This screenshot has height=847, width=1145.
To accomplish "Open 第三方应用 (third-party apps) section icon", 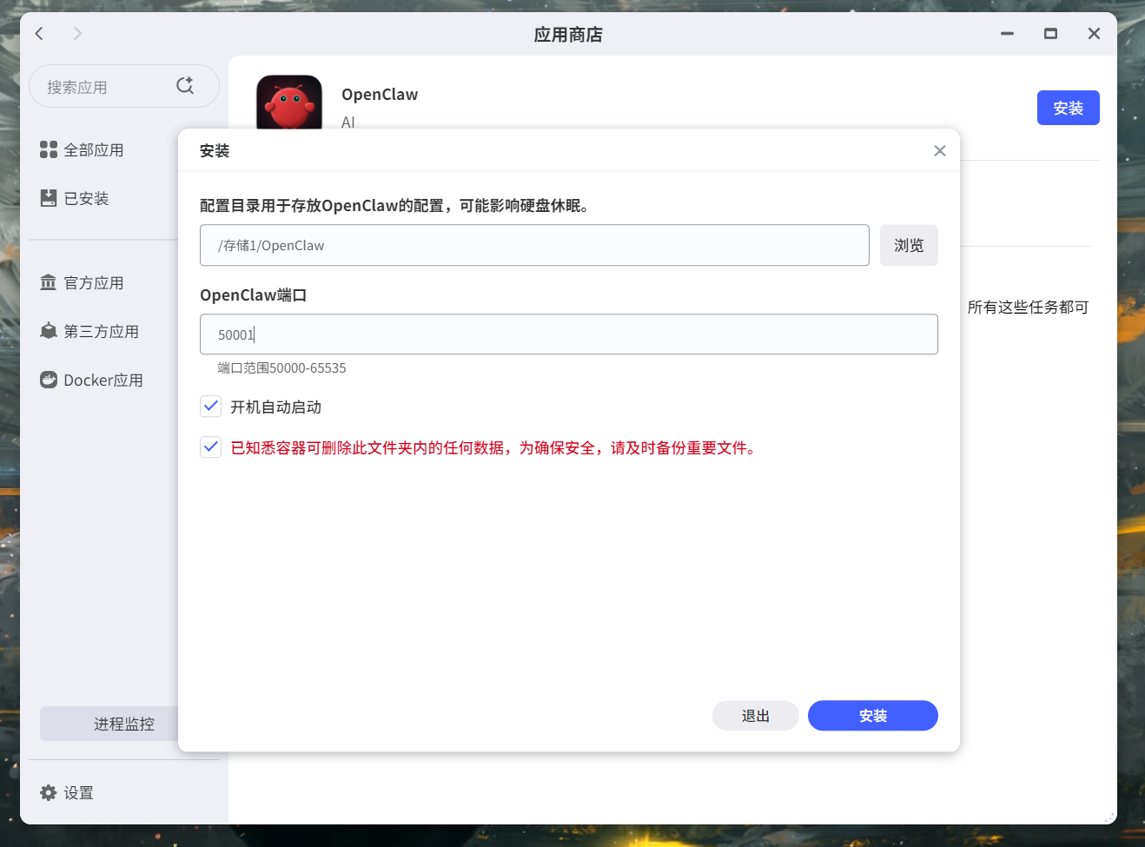I will click(49, 331).
